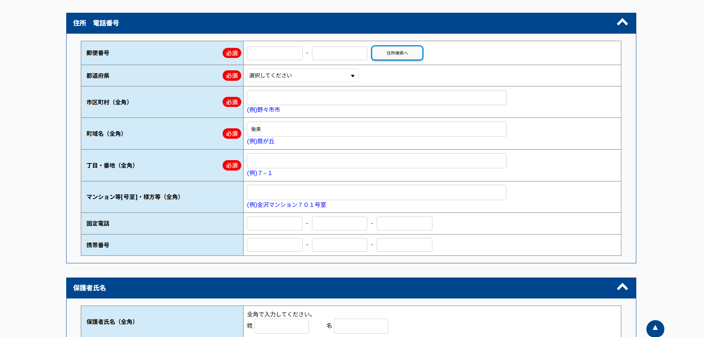704x337 pixels.
Task: Click the マンション等 building name field
Action: click(x=376, y=193)
